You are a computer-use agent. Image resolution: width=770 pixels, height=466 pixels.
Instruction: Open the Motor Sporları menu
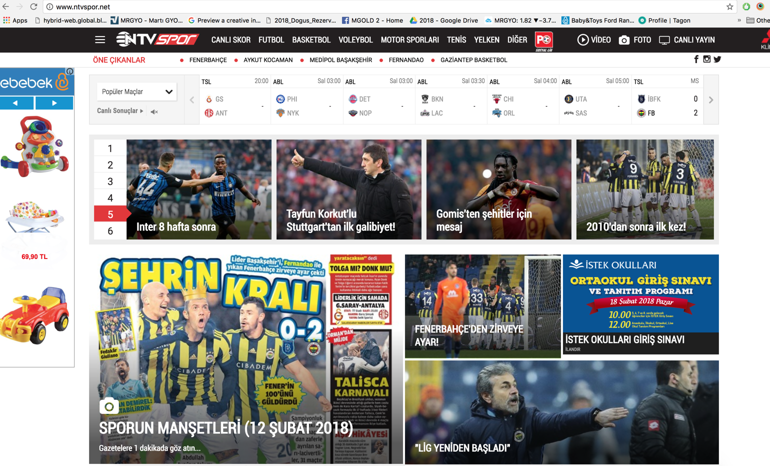(x=410, y=40)
